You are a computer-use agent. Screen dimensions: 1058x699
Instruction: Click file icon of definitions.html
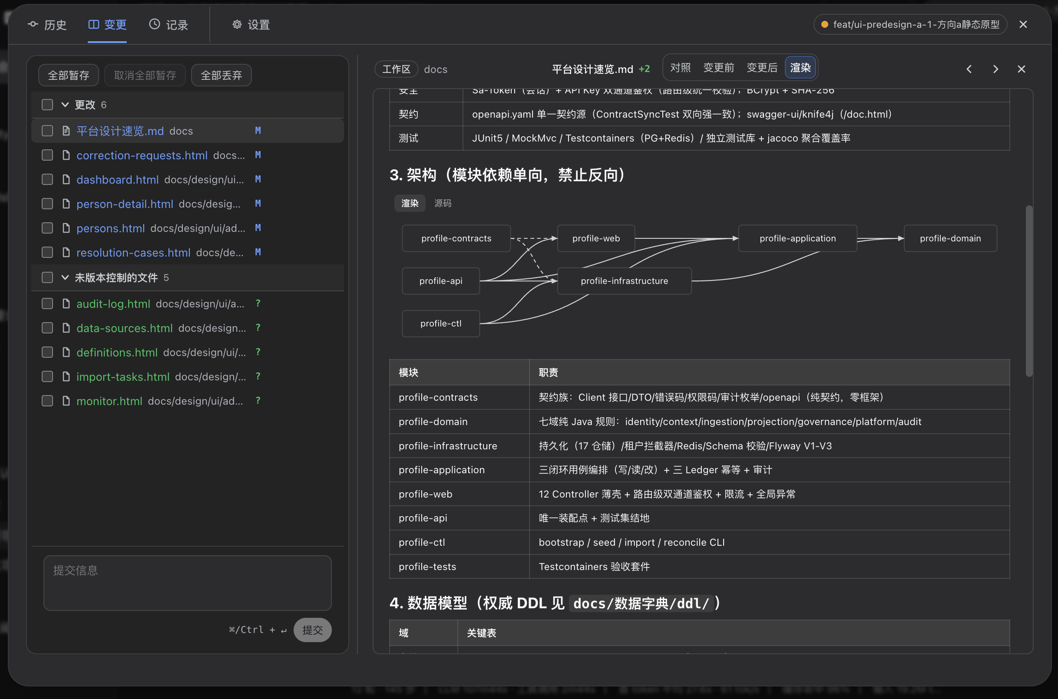[x=66, y=352]
